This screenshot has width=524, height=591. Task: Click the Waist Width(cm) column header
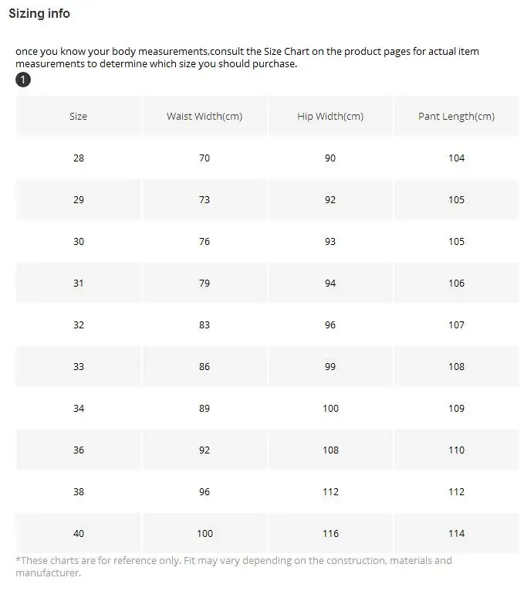tap(205, 116)
